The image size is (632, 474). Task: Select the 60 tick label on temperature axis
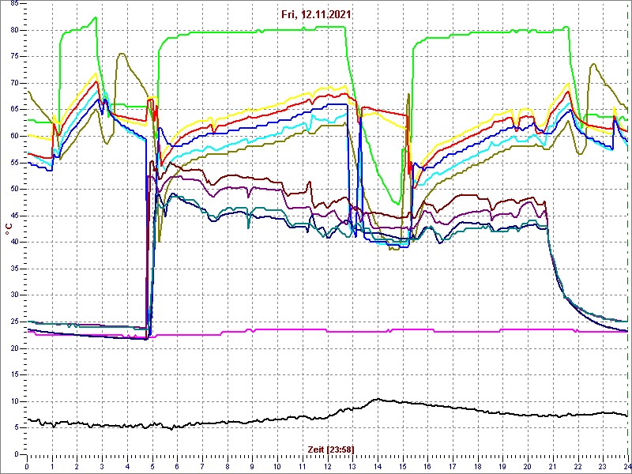(14, 136)
